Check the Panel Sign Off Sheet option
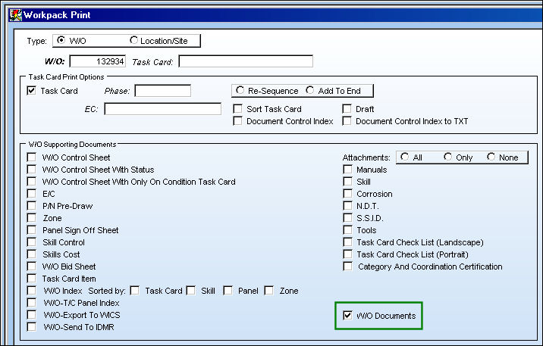Viewport: 543px width, 346px height. (x=32, y=230)
